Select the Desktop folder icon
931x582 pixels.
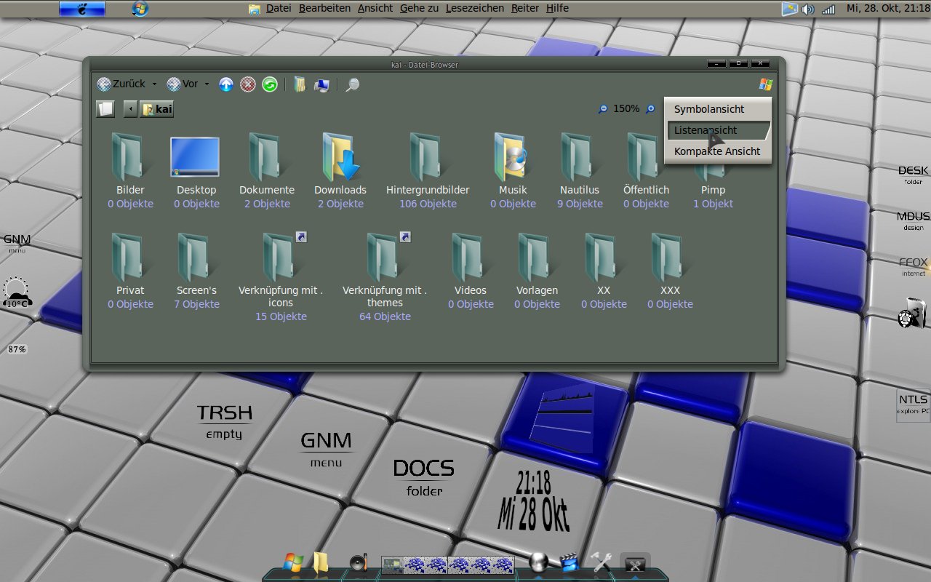pyautogui.click(x=195, y=156)
